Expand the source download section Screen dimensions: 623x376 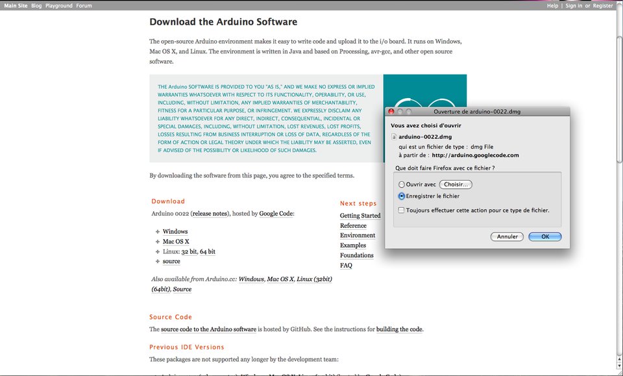pos(171,261)
